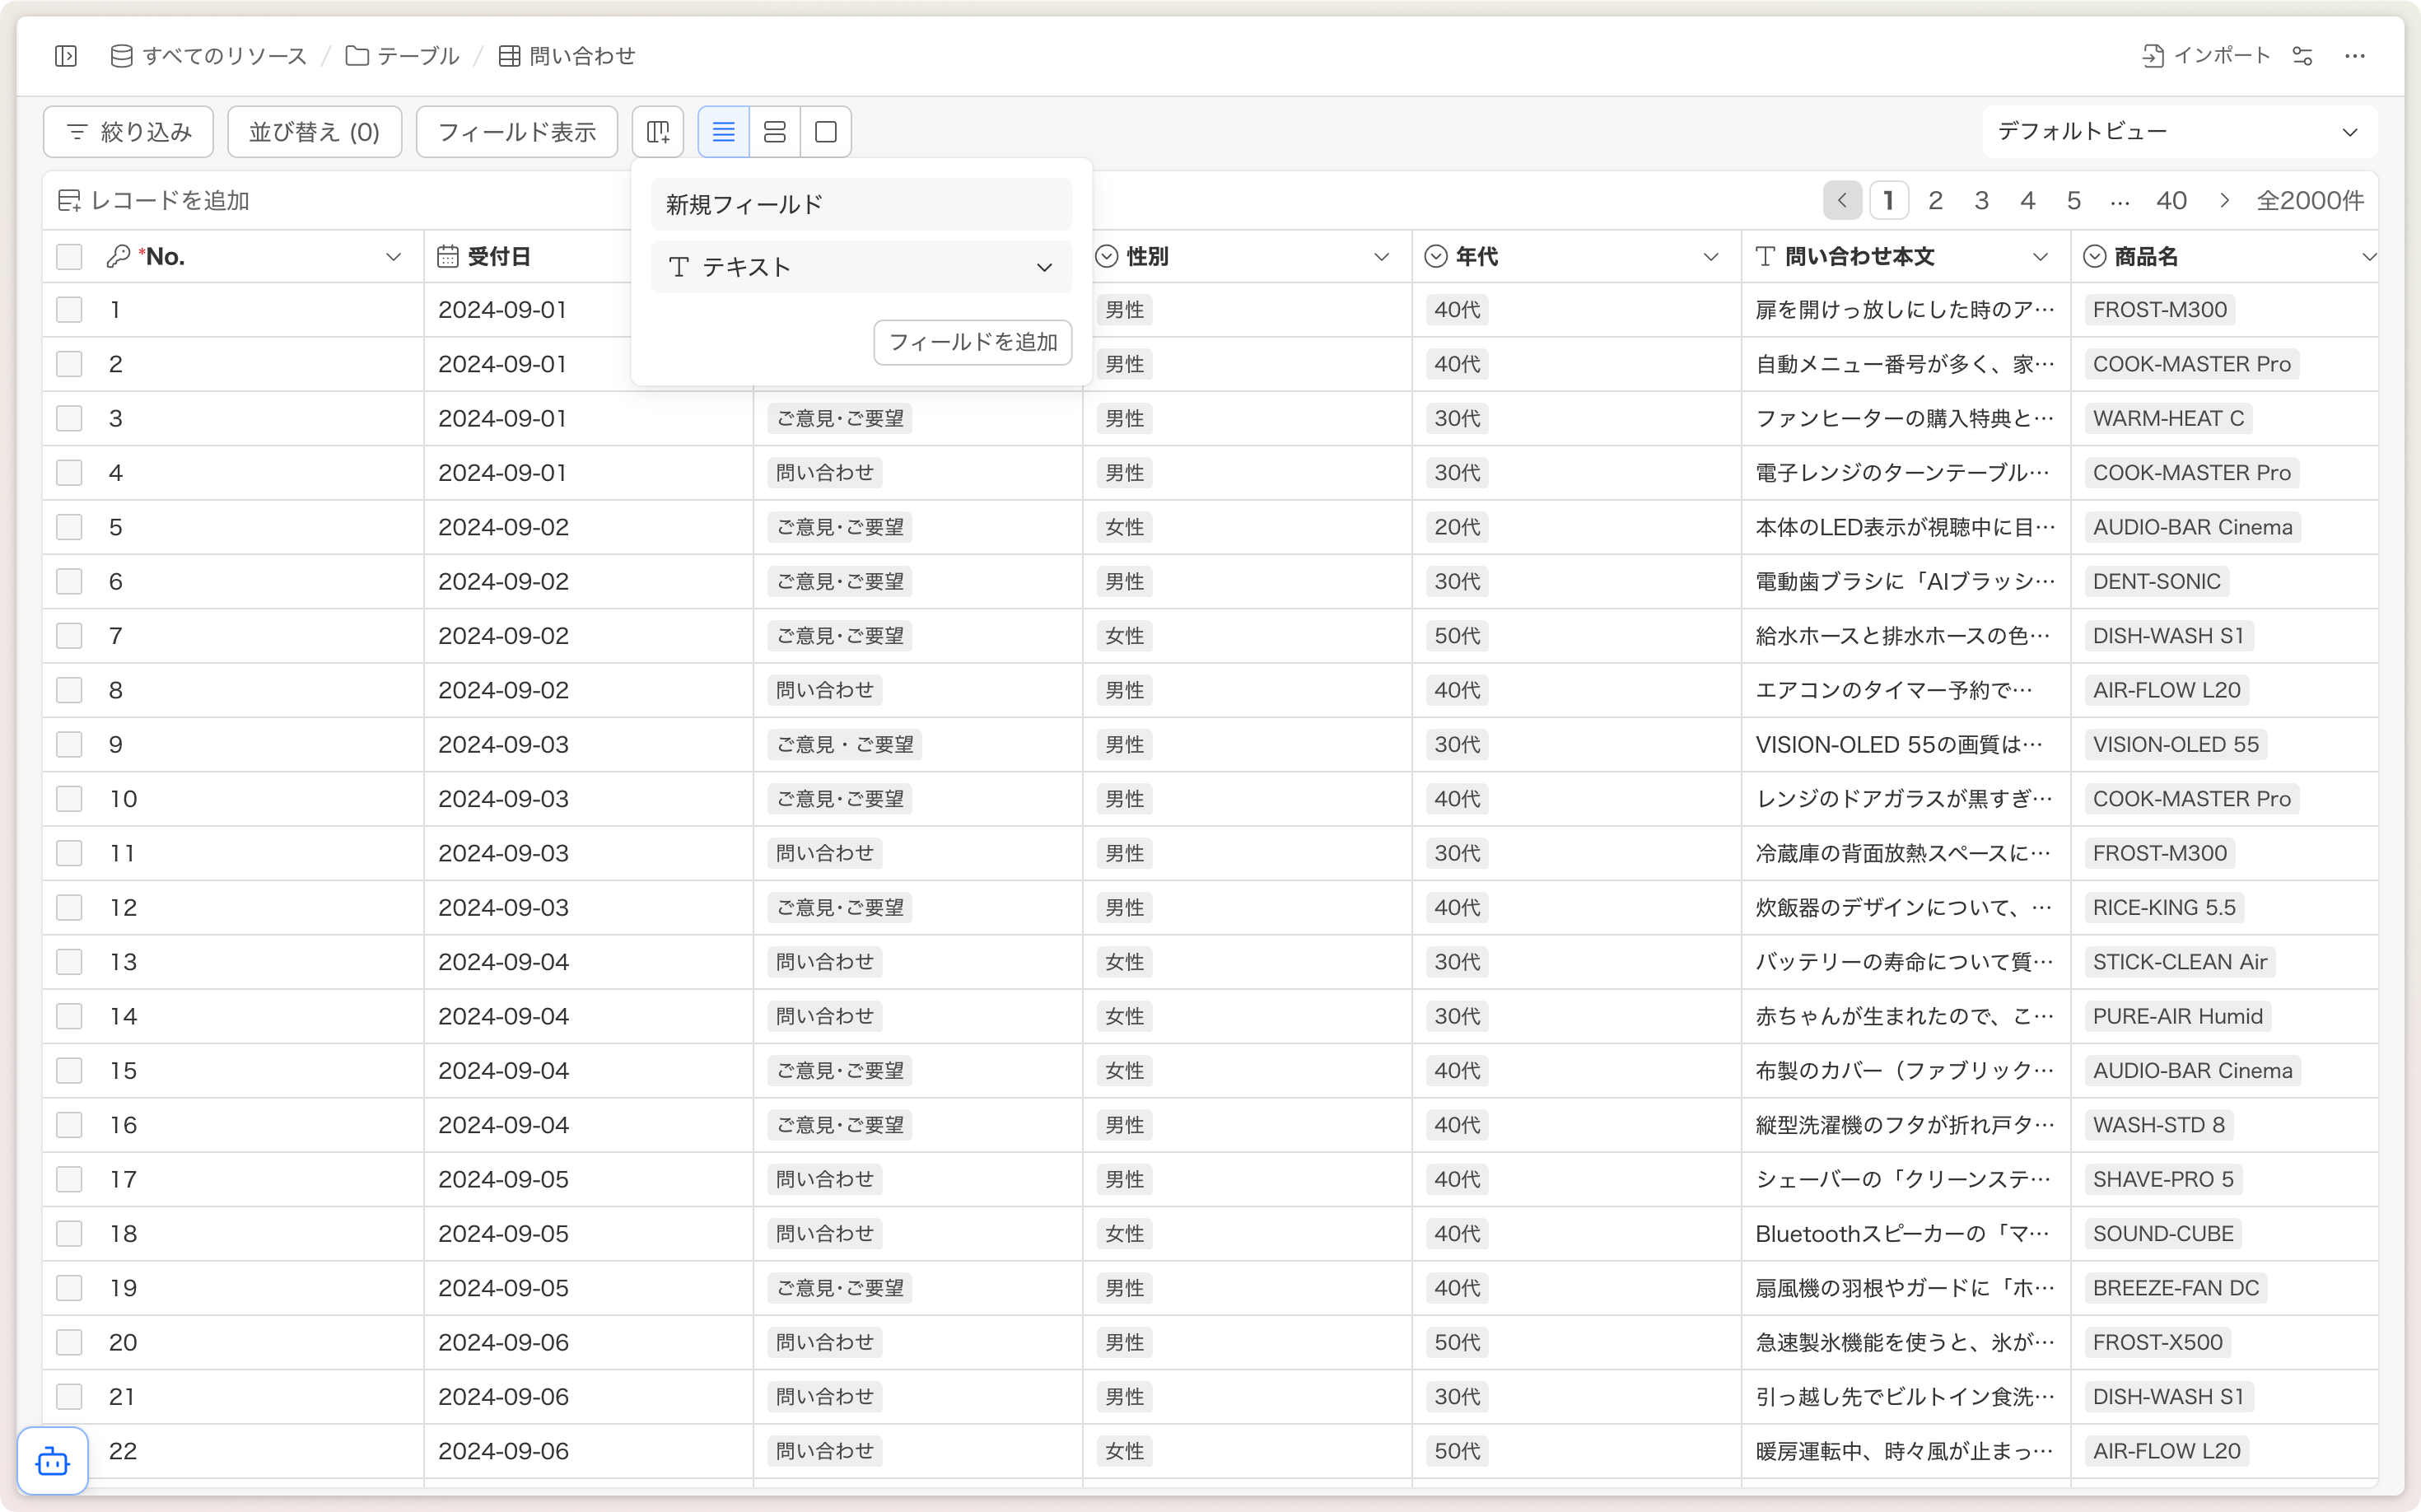Open view settings sliders icon
2421x1512 pixels.
[x=2303, y=56]
